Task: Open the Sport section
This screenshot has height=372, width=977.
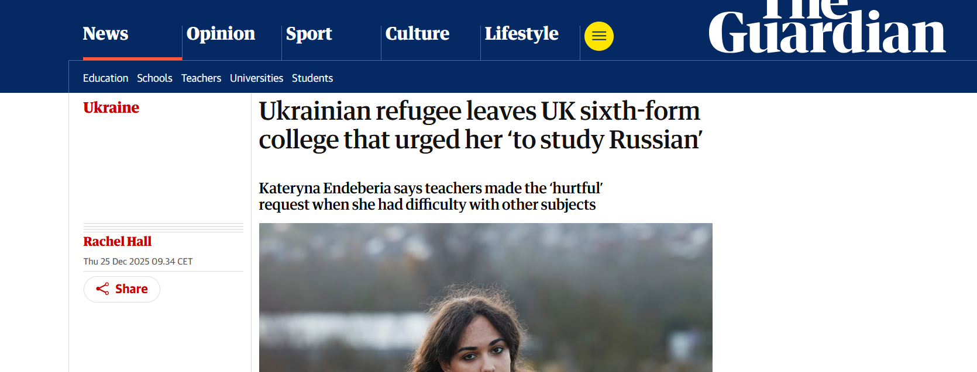Action: coord(309,34)
